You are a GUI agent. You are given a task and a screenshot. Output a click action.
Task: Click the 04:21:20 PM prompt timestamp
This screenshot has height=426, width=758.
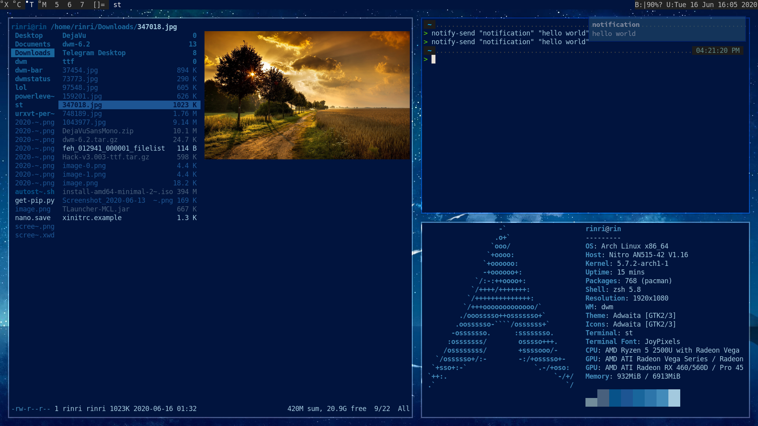[x=718, y=50]
